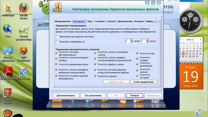The width and height of the screenshot is (208, 117).
Task: Open the ActiveX tab
Action: (x=111, y=21)
